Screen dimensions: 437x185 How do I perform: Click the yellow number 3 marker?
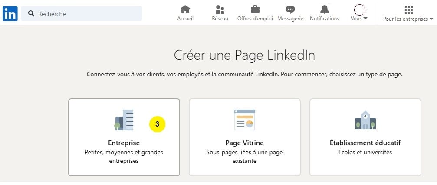(158, 124)
